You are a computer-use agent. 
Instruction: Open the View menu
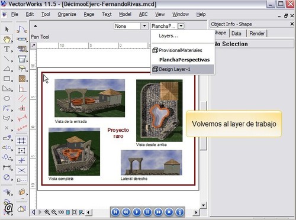point(160,14)
